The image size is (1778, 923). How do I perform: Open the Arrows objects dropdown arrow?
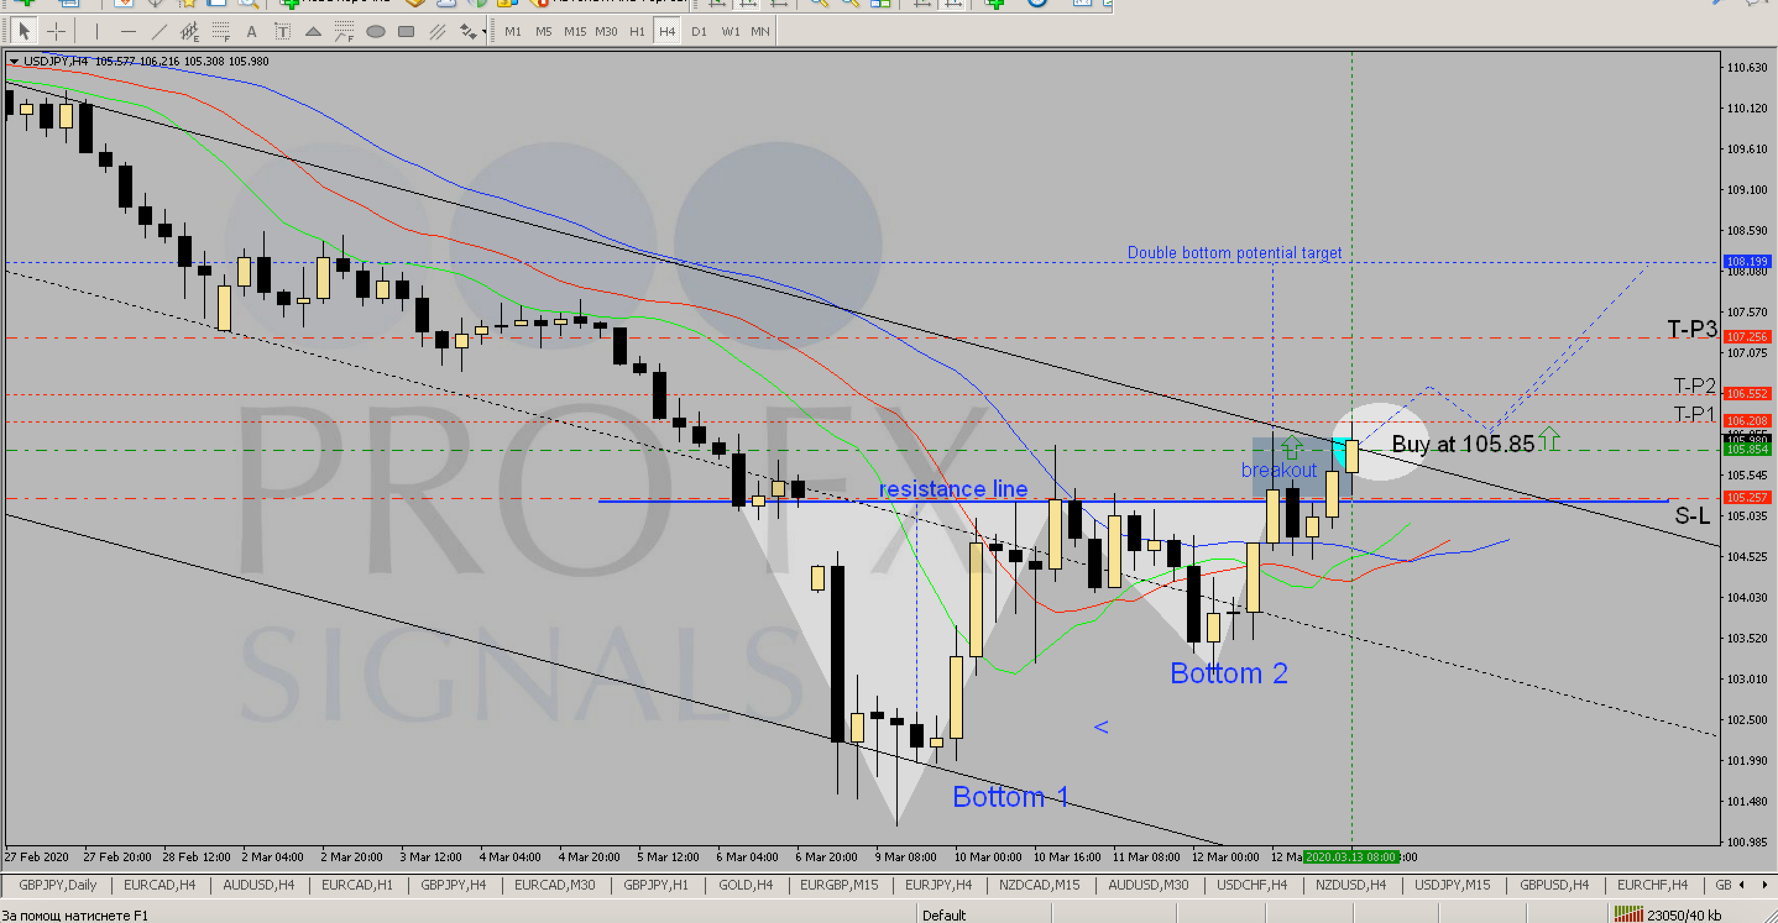click(x=484, y=32)
